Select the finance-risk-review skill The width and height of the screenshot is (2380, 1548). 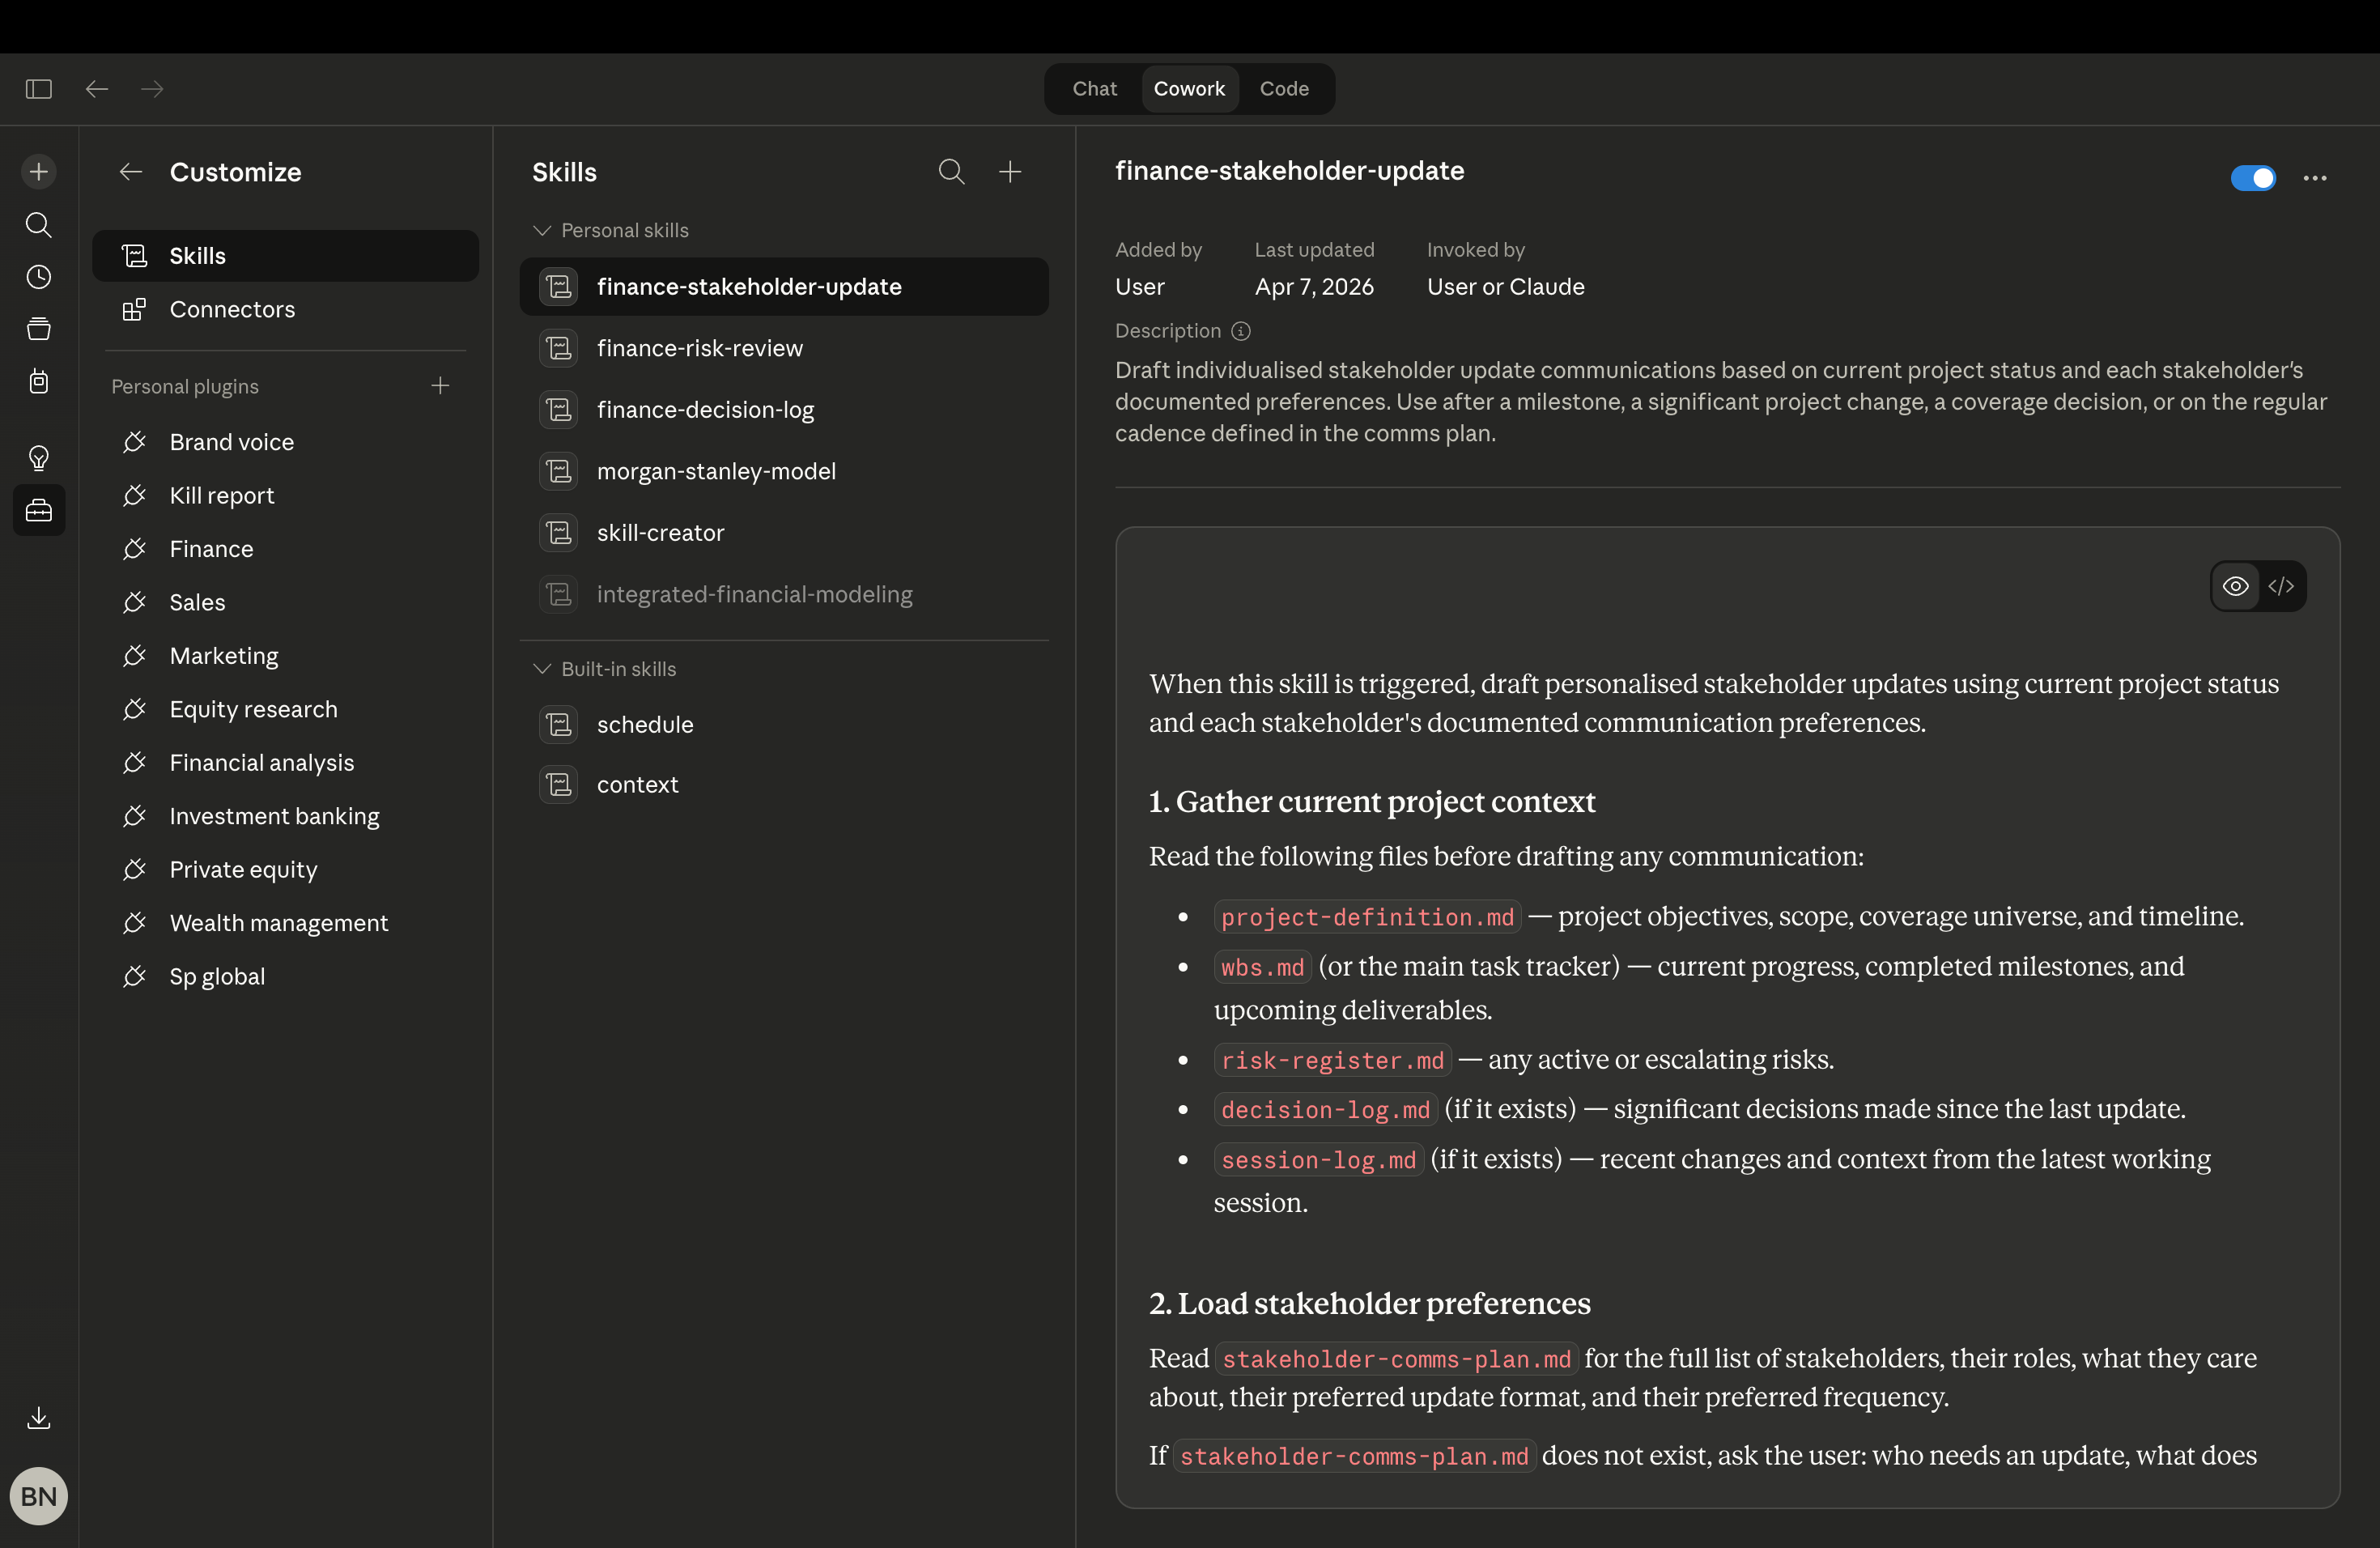click(699, 348)
